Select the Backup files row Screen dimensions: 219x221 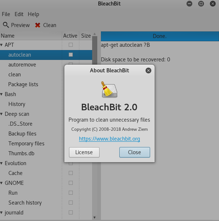[x=22, y=134]
